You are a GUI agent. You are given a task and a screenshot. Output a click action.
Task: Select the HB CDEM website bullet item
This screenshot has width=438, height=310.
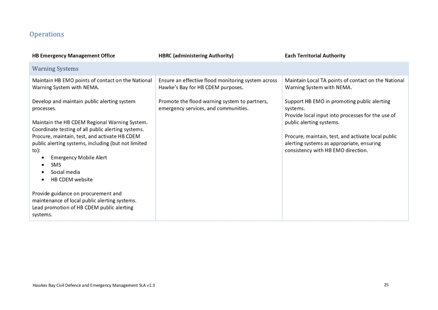[71, 179]
